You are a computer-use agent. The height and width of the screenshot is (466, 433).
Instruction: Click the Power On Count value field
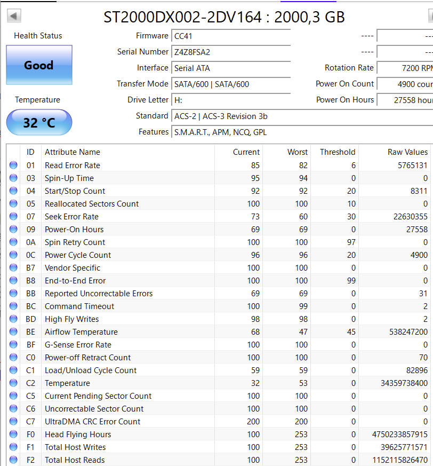coord(405,84)
